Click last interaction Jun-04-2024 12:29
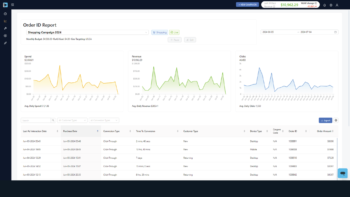Screen dimensions: 350x197 pos(32,158)
